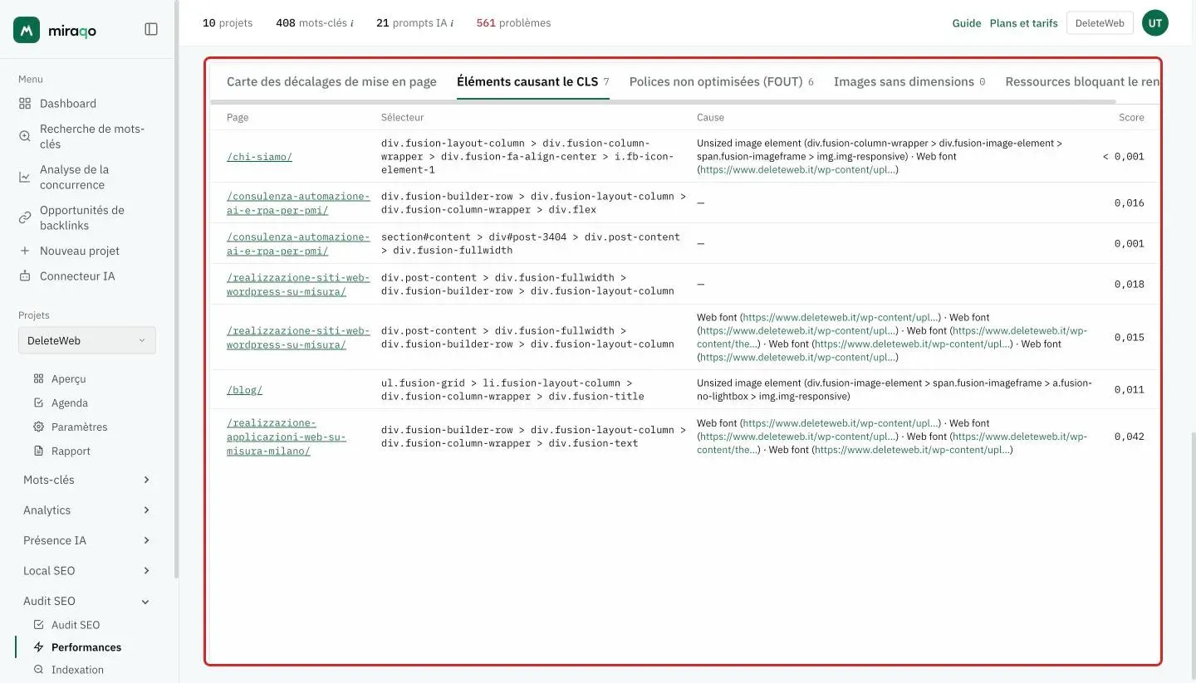This screenshot has height=683, width=1196.
Task: Click the Aperçu grid icon
Action: tap(38, 378)
